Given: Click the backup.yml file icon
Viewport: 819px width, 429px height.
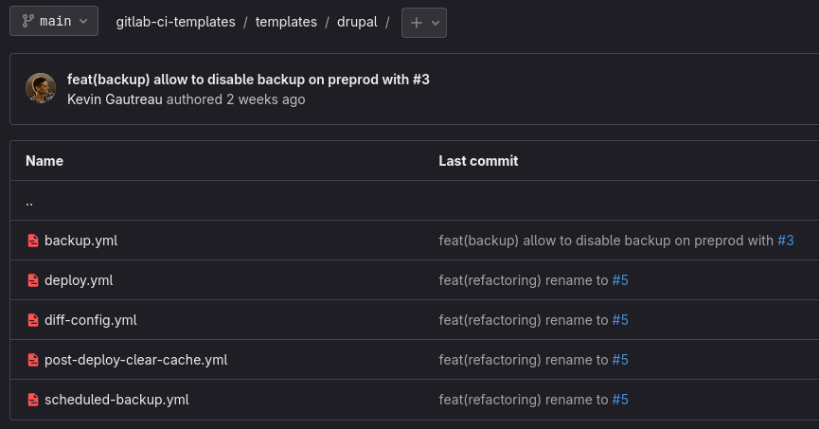Looking at the screenshot, I should (x=33, y=241).
